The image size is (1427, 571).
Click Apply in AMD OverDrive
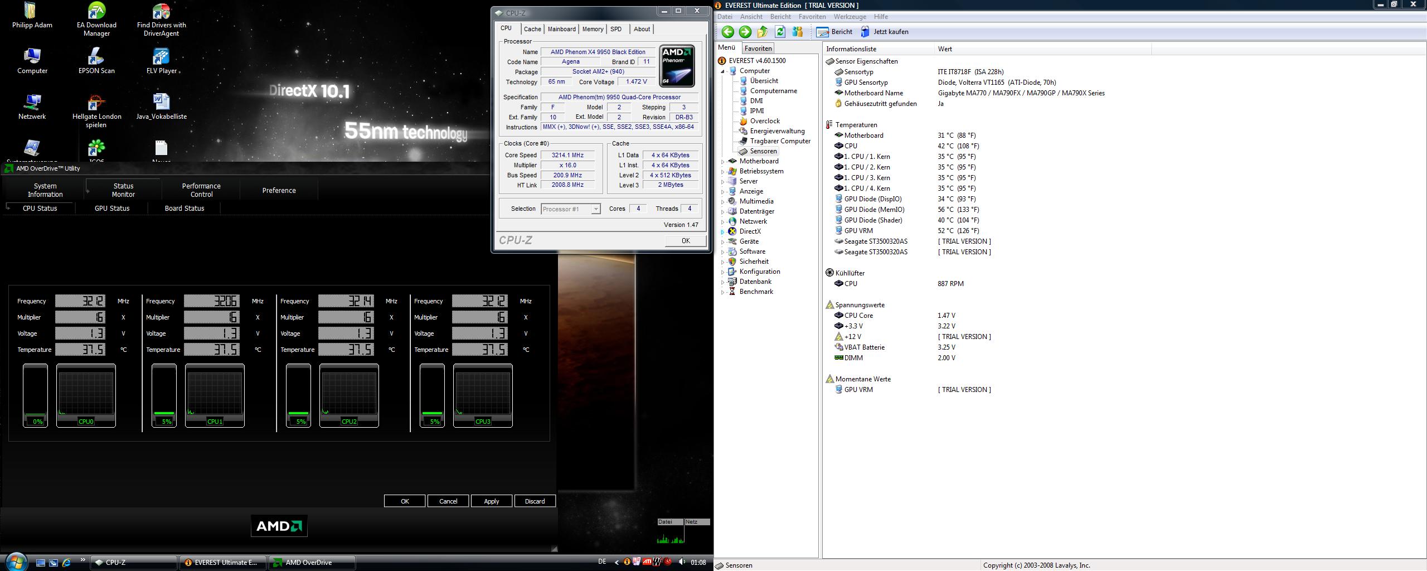(492, 501)
